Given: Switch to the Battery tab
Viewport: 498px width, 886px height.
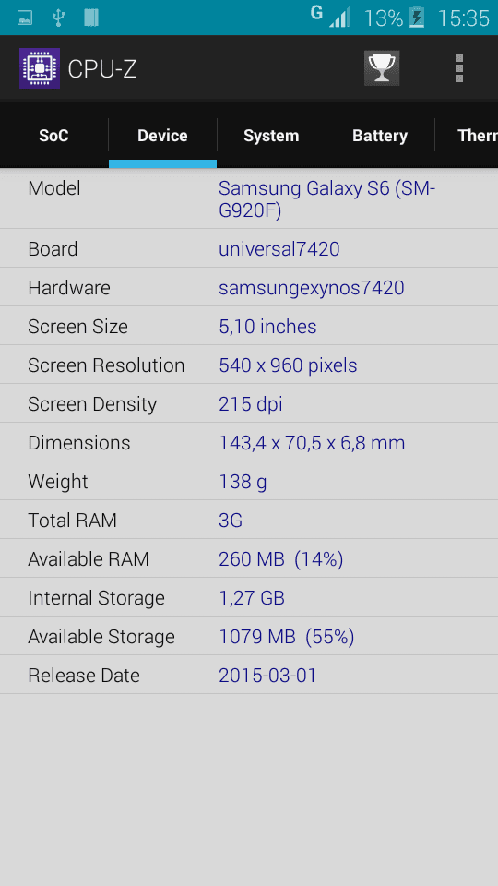Looking at the screenshot, I should point(380,136).
